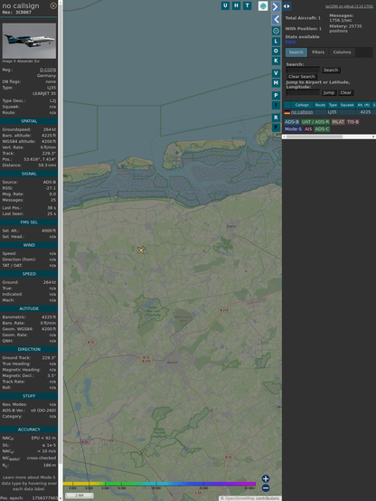Image resolution: width=376 pixels, height=501 pixels.
Task: Click the ADS-B source legend tag
Action: 292,122
